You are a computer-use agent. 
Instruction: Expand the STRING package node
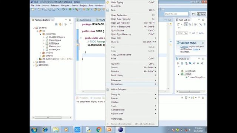pyautogui.click(x=40, y=56)
